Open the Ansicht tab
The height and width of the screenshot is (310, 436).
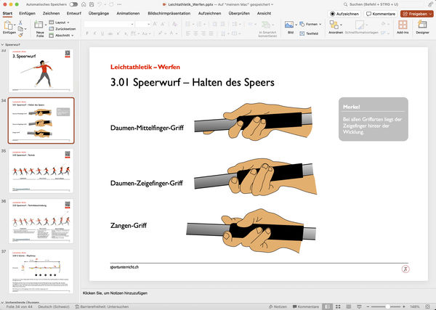point(264,13)
